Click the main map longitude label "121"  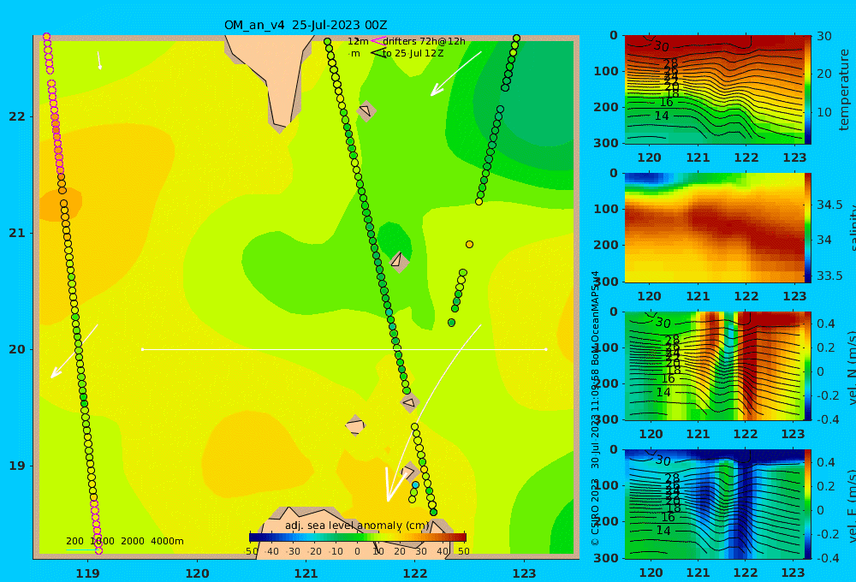click(x=306, y=573)
